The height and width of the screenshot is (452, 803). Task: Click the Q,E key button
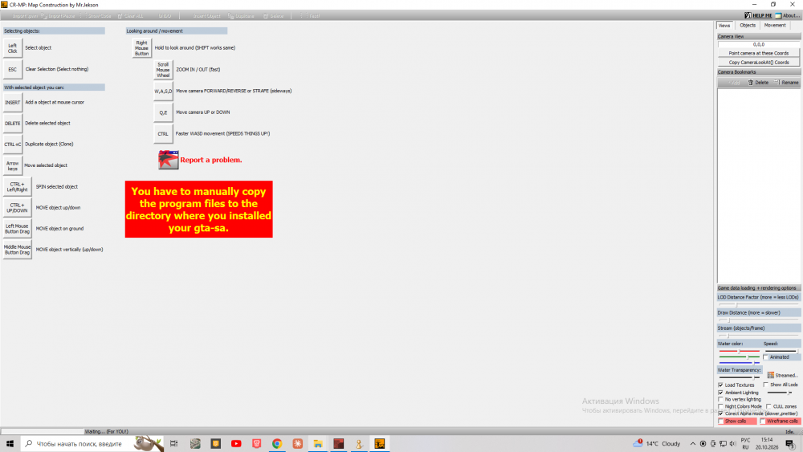tap(163, 112)
